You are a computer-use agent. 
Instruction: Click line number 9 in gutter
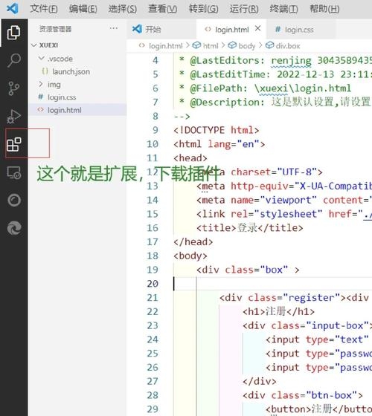pyautogui.click(x=155, y=130)
